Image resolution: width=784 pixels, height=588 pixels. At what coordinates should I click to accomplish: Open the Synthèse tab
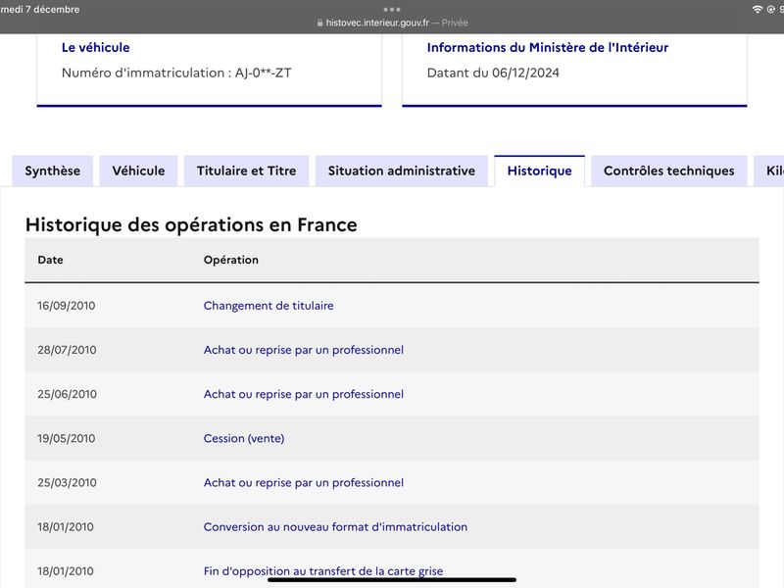click(x=53, y=171)
